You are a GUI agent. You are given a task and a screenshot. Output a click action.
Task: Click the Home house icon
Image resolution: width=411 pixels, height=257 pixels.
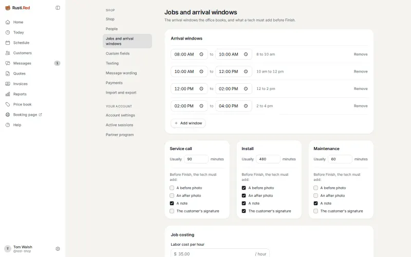8,22
